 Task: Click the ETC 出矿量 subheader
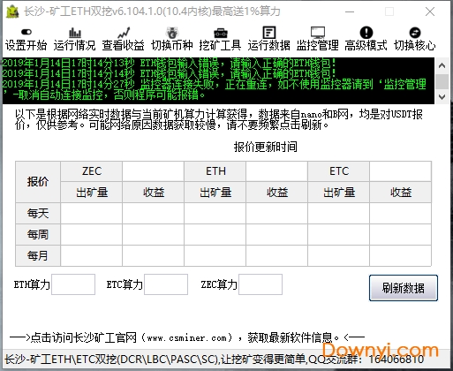[339, 193]
